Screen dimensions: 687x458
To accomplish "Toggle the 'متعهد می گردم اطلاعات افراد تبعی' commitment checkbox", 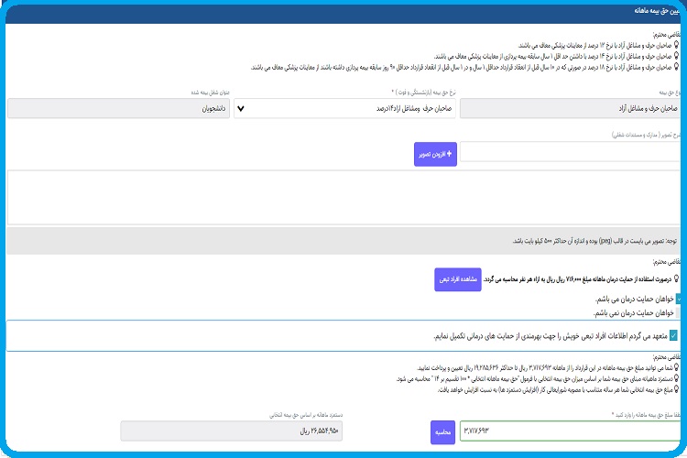I will (x=673, y=336).
